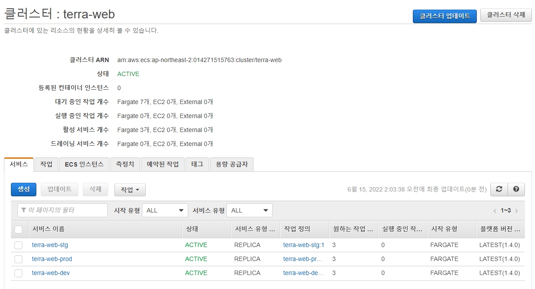The image size is (535, 289).
Task: Select the terra-web-prod row checkbox
Action: click(x=18, y=259)
